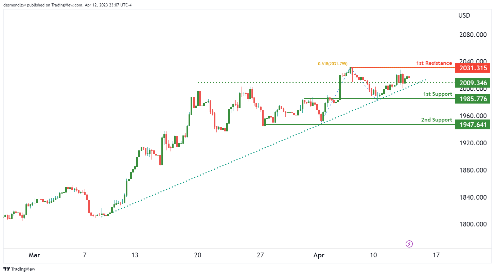Select the 27 date marker on time axis

click(x=260, y=255)
